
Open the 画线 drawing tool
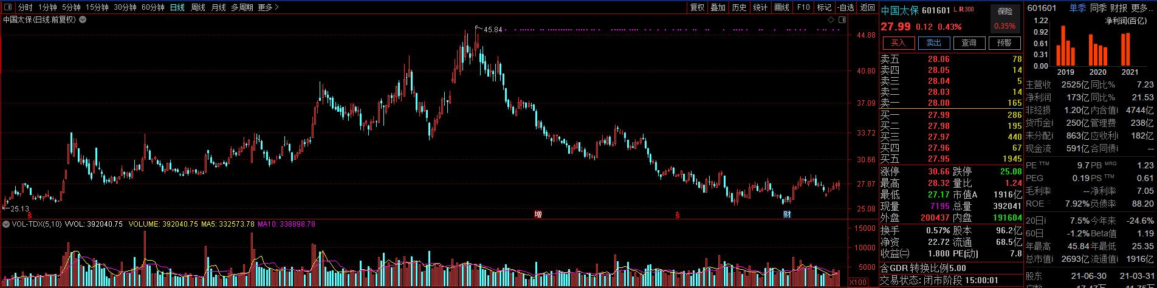click(x=781, y=7)
